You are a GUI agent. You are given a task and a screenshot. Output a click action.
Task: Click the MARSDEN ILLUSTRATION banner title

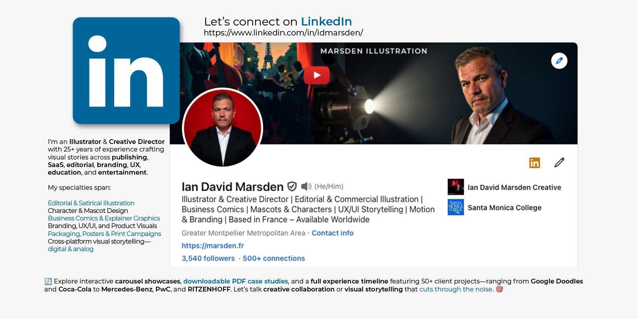tap(374, 51)
